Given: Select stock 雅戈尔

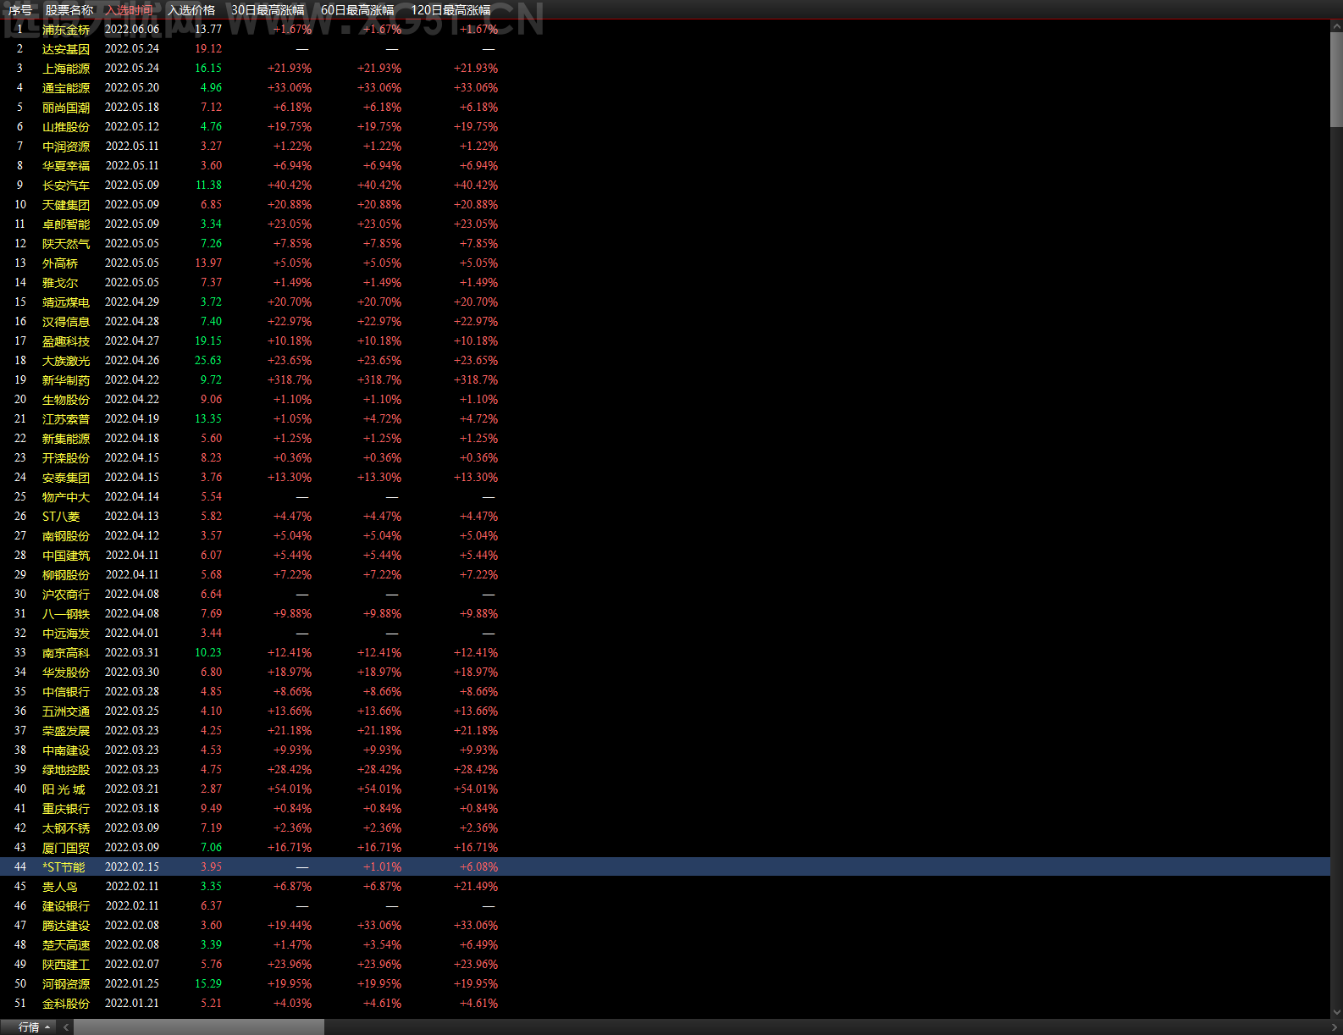Looking at the screenshot, I should (x=60, y=283).
